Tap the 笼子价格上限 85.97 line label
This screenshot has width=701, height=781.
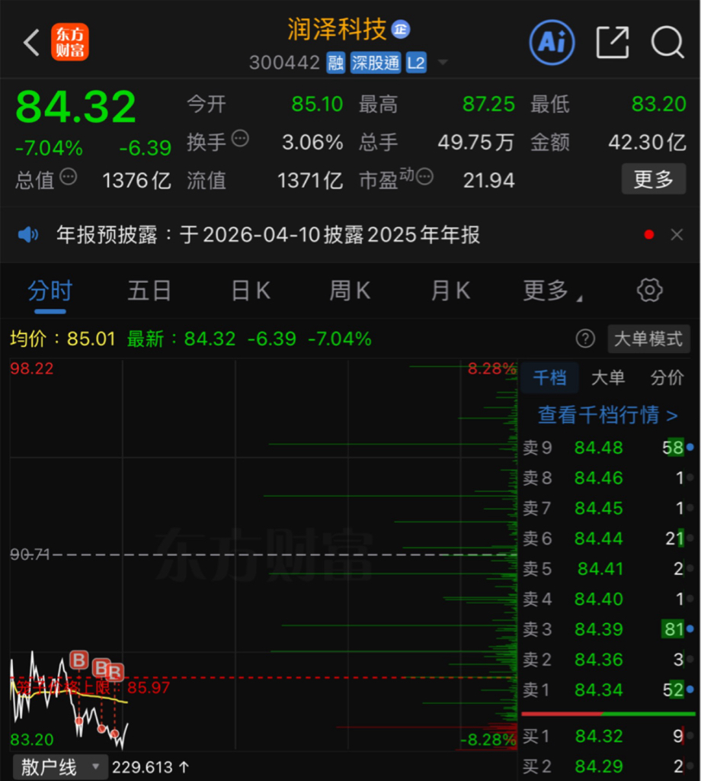93,688
